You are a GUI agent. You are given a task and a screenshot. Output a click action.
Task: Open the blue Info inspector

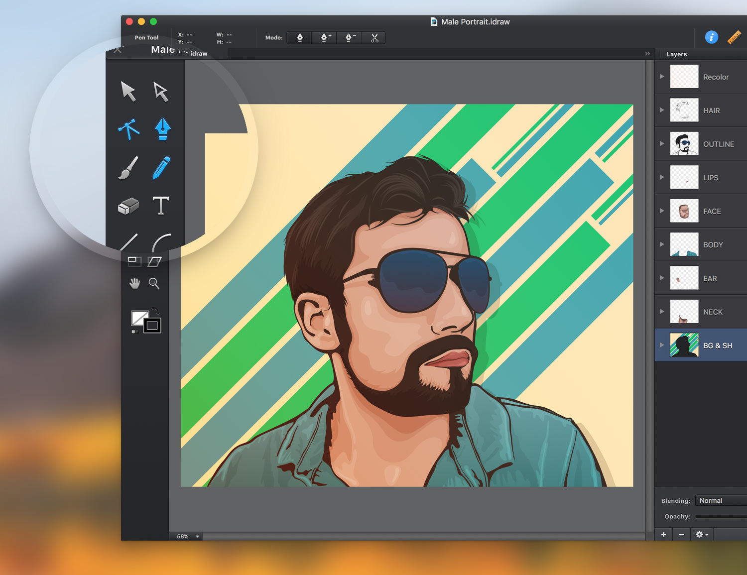click(x=711, y=37)
